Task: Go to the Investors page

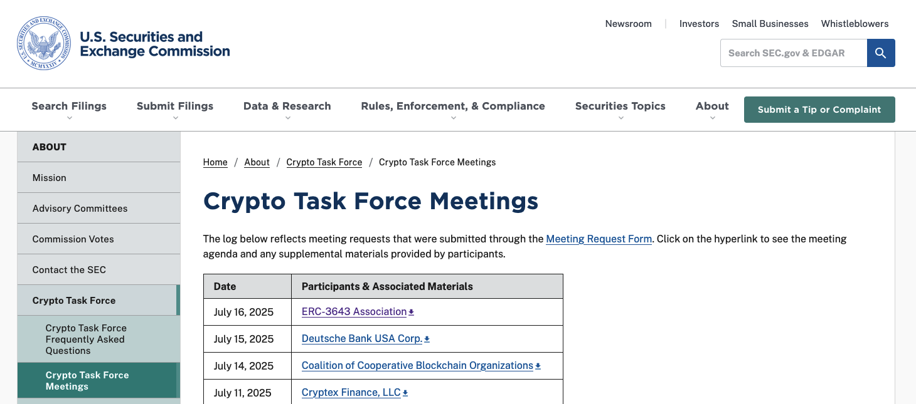Action: [699, 24]
